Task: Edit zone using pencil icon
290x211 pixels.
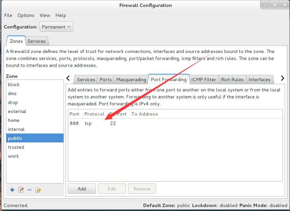Action: click(21, 190)
